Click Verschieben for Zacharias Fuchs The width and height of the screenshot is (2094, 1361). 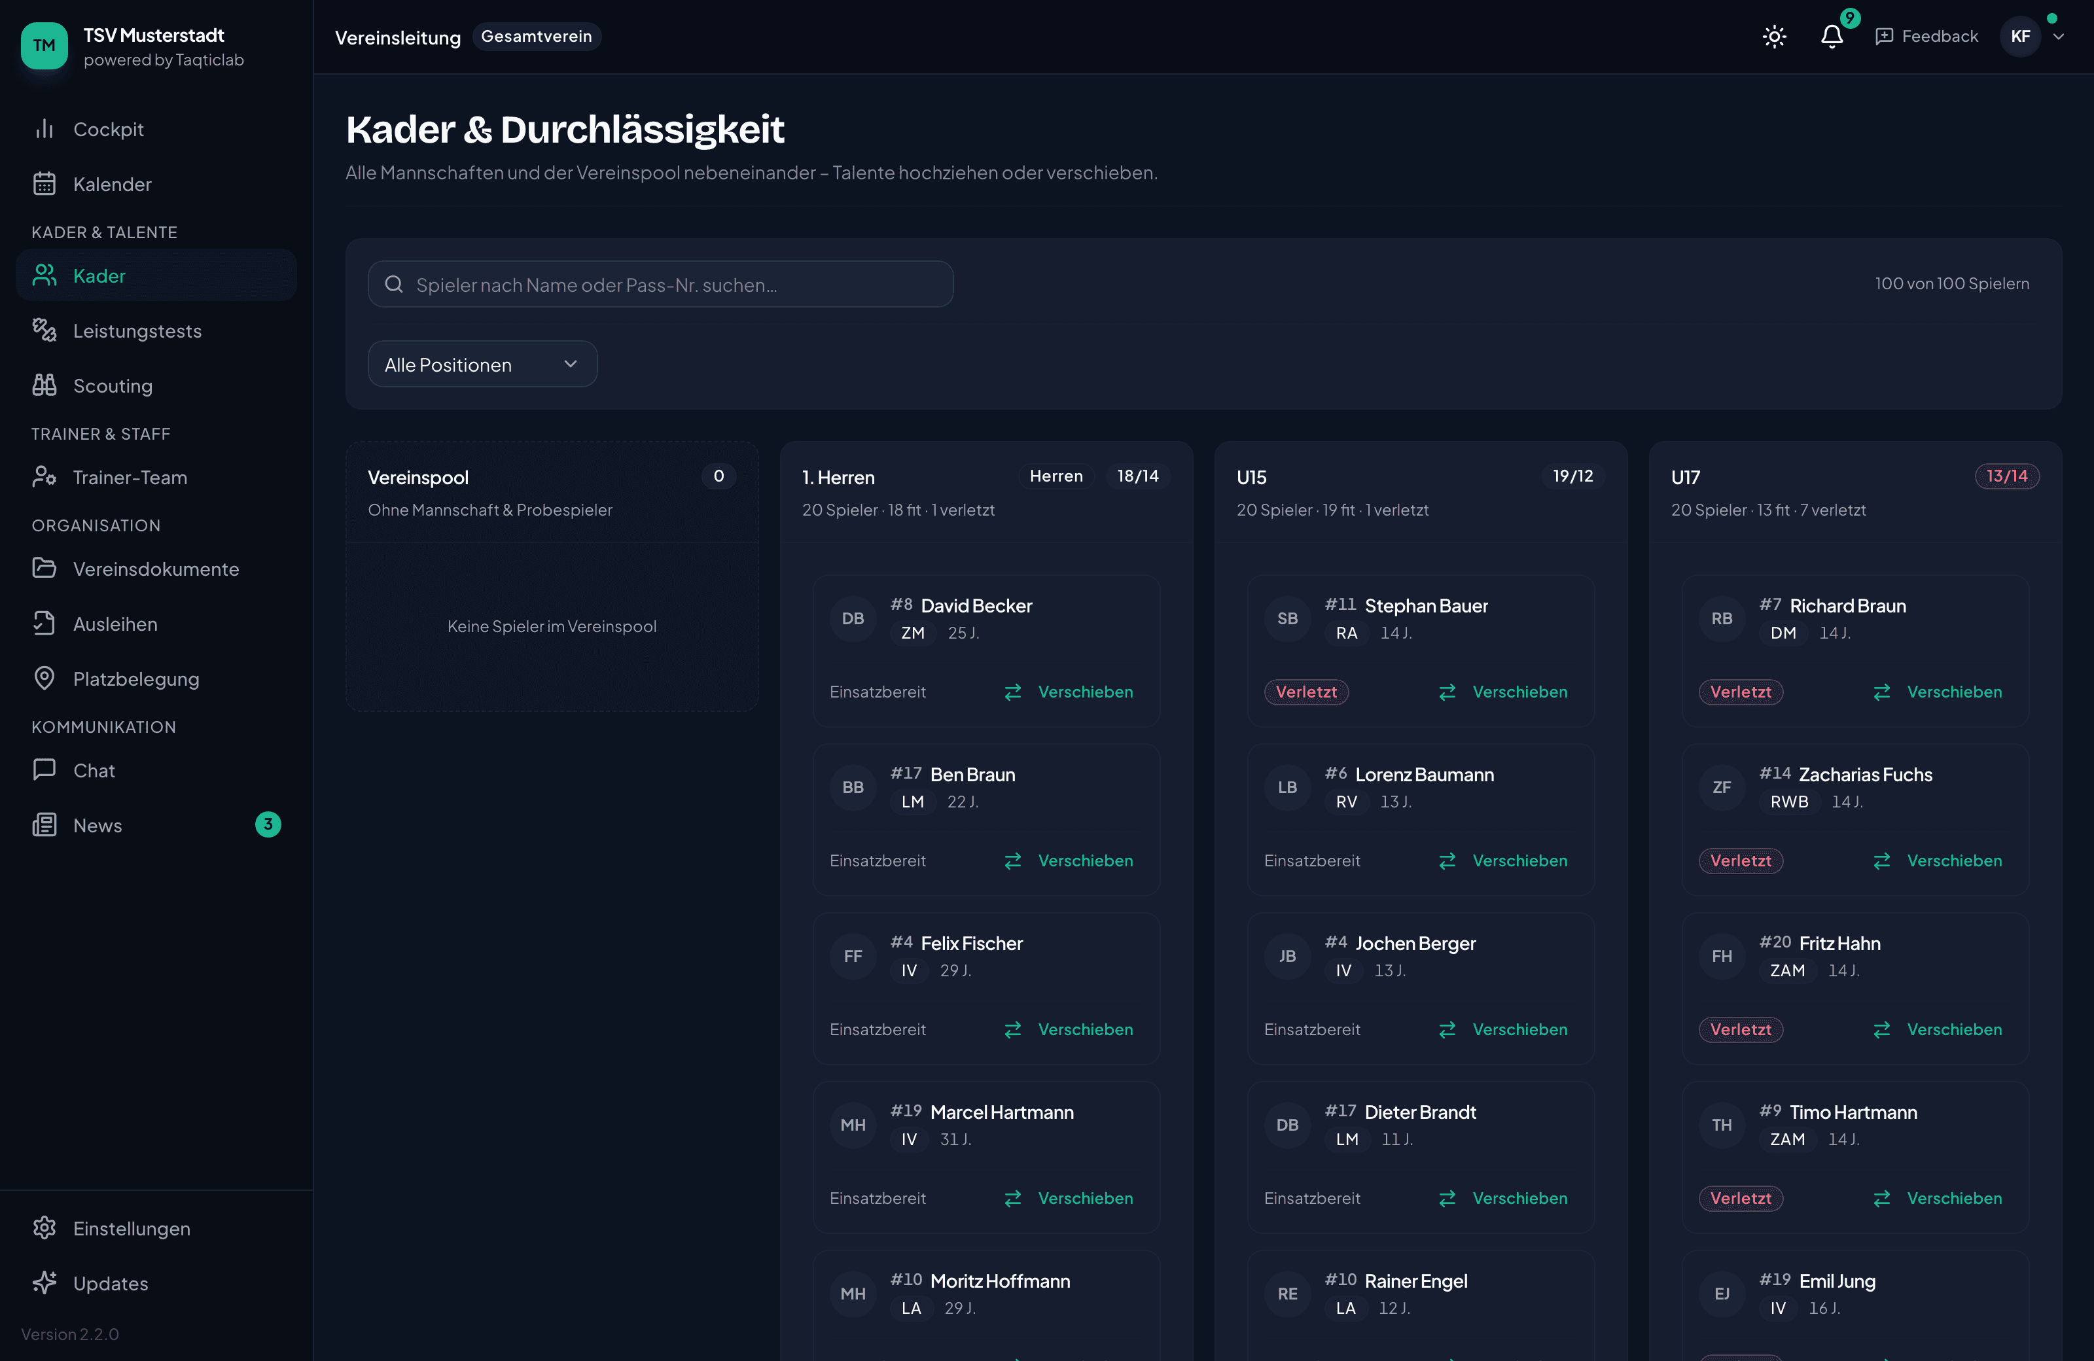coord(1938,861)
